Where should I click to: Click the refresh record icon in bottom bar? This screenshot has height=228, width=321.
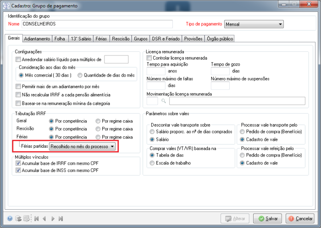18,219
